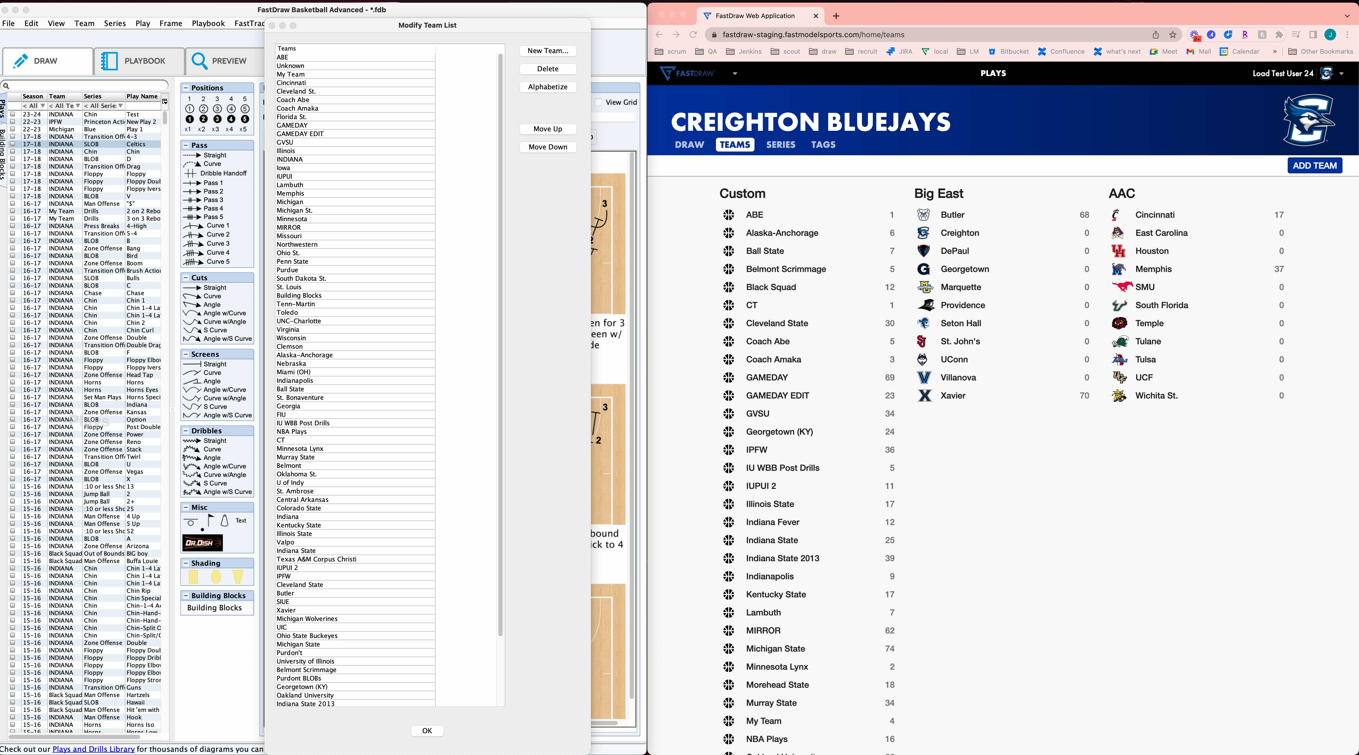
Task: Select the cone tool in Misc panel
Action: point(224,520)
